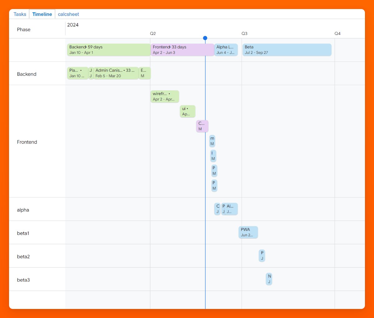Click the PWA card in beta1 row
The width and height of the screenshot is (374, 318).
click(248, 232)
